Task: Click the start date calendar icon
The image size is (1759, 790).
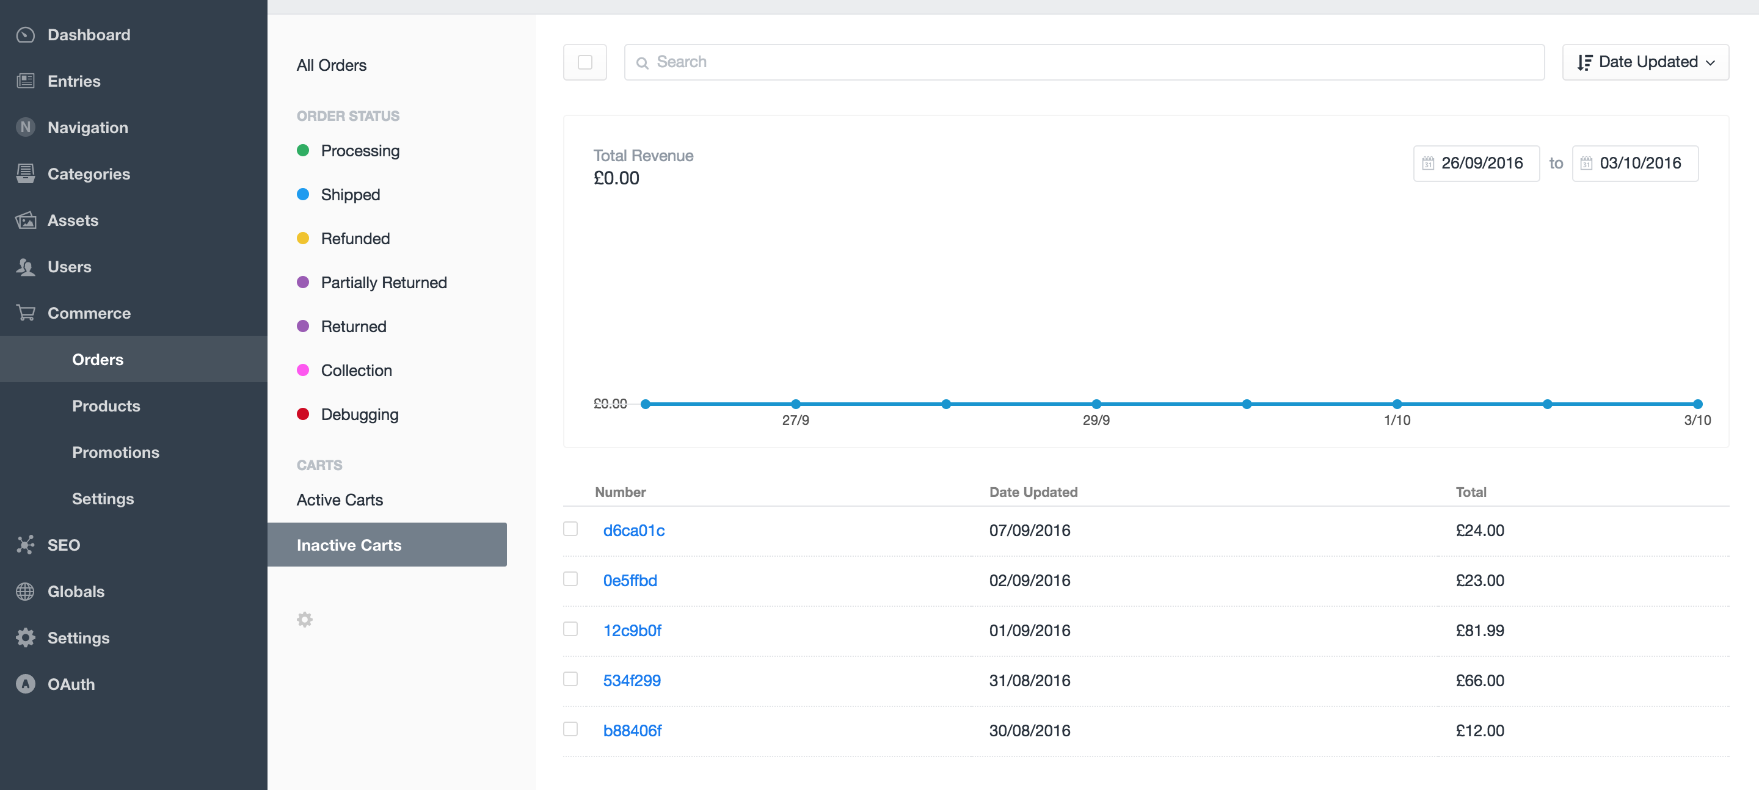Action: click(x=1428, y=163)
